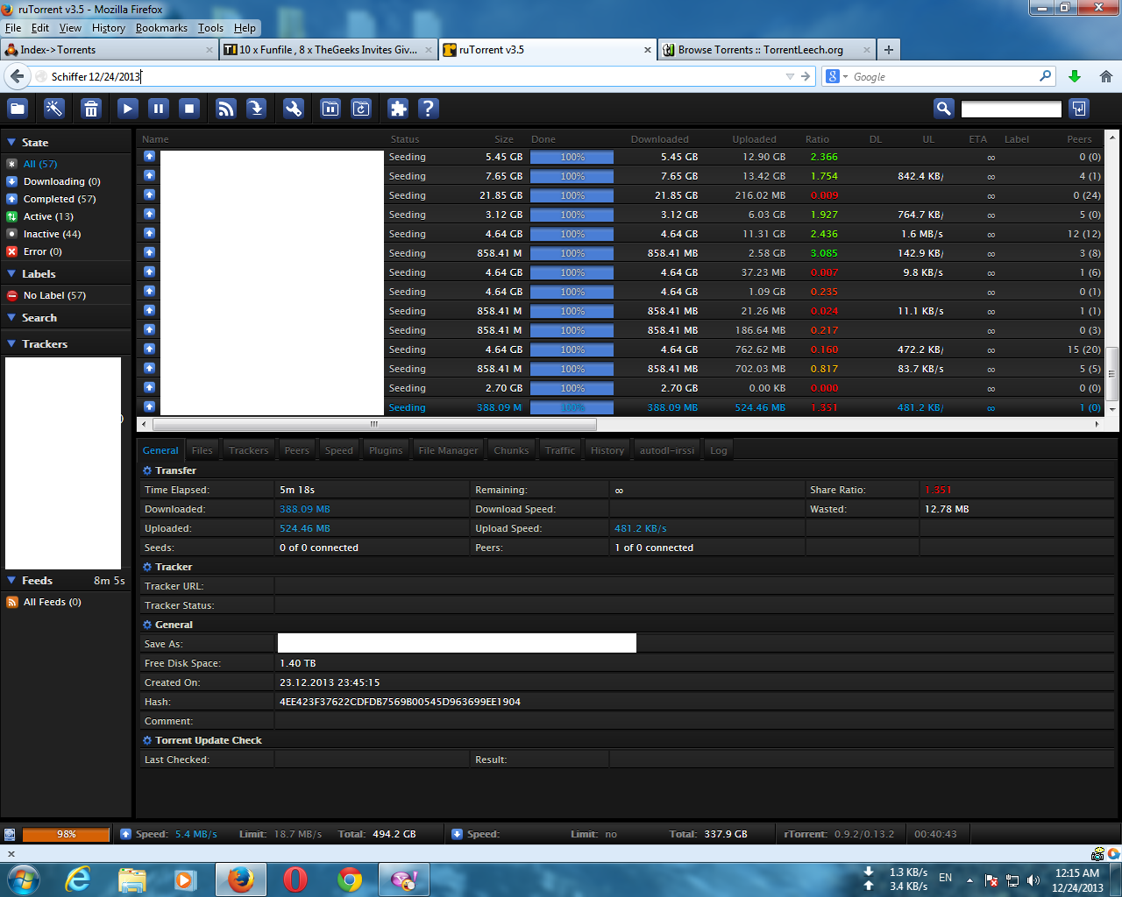Viewport: 1122px width, 897px height.
Task: Click the magnifier search icon in toolbar
Action: click(943, 109)
